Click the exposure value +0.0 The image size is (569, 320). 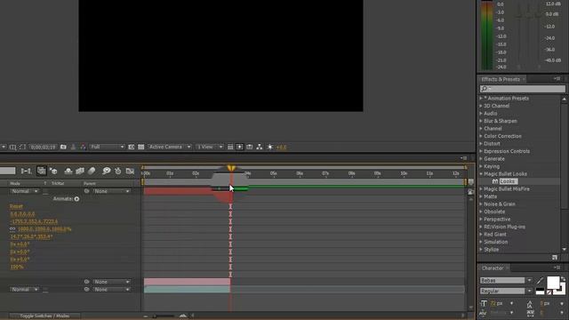(x=281, y=147)
